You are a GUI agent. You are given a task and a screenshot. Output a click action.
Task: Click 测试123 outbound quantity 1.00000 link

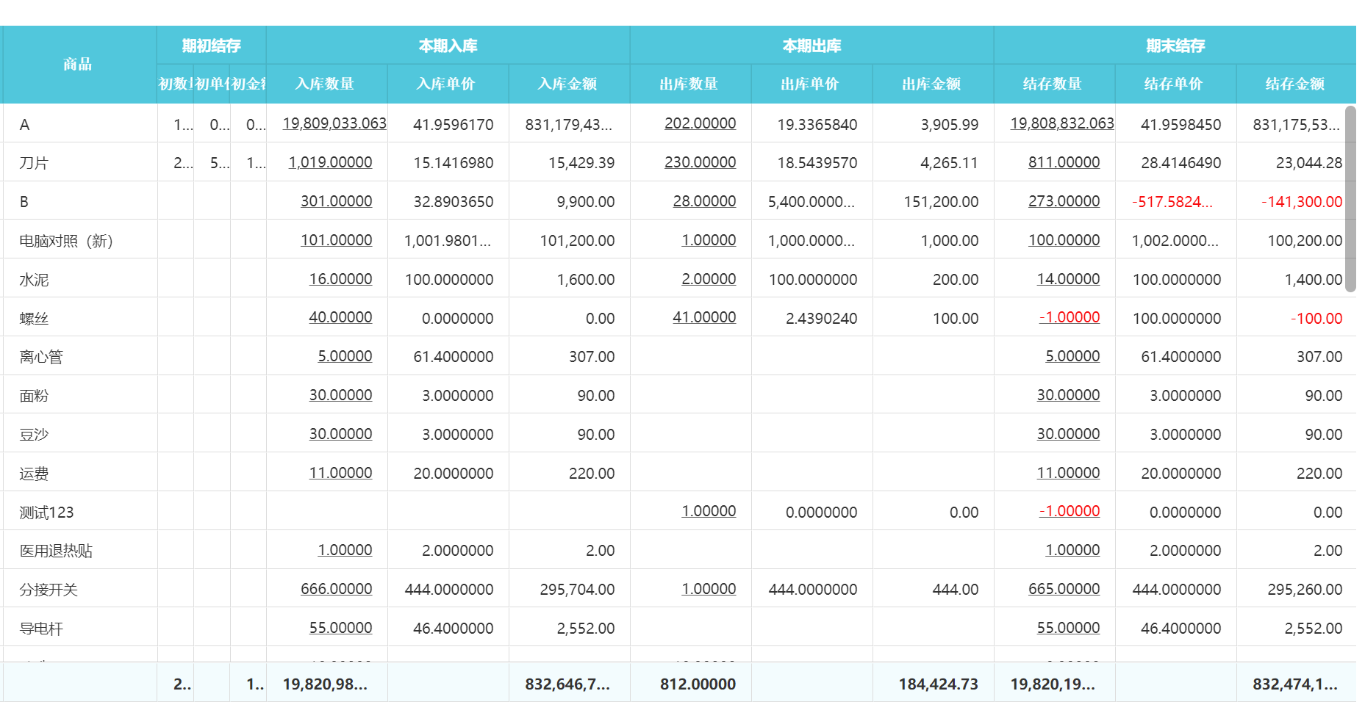(x=708, y=511)
